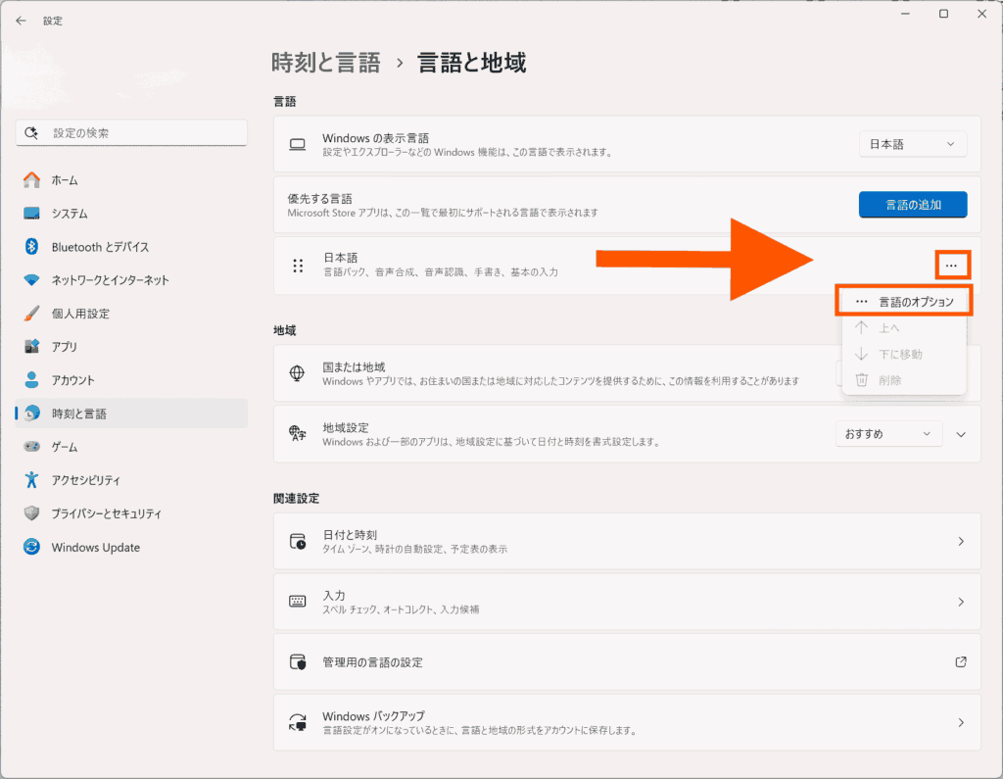This screenshot has width=1003, height=779.
Task: Click the 時刻と言語 breadcrumb link
Action: (x=325, y=63)
